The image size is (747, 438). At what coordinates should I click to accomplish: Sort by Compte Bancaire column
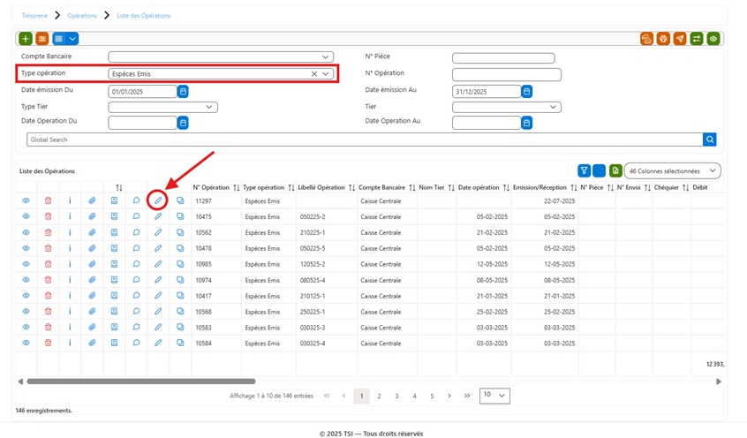412,188
